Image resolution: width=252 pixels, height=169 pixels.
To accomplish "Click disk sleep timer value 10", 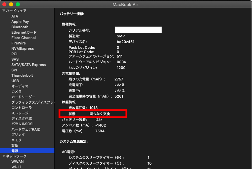I will tap(150, 163).
